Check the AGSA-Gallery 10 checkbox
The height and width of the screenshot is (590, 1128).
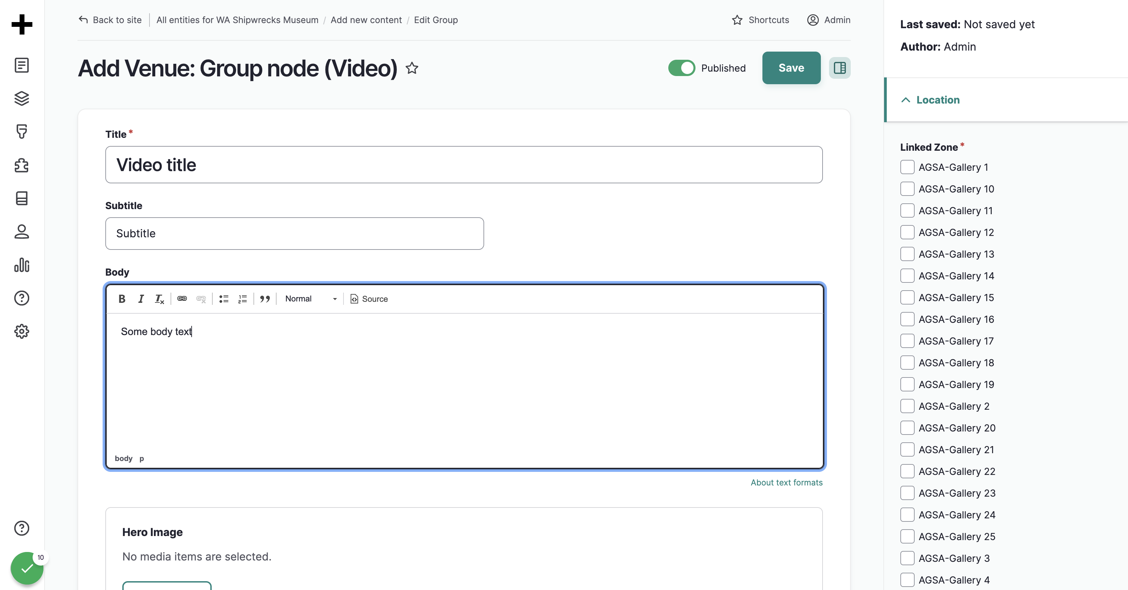coord(907,189)
